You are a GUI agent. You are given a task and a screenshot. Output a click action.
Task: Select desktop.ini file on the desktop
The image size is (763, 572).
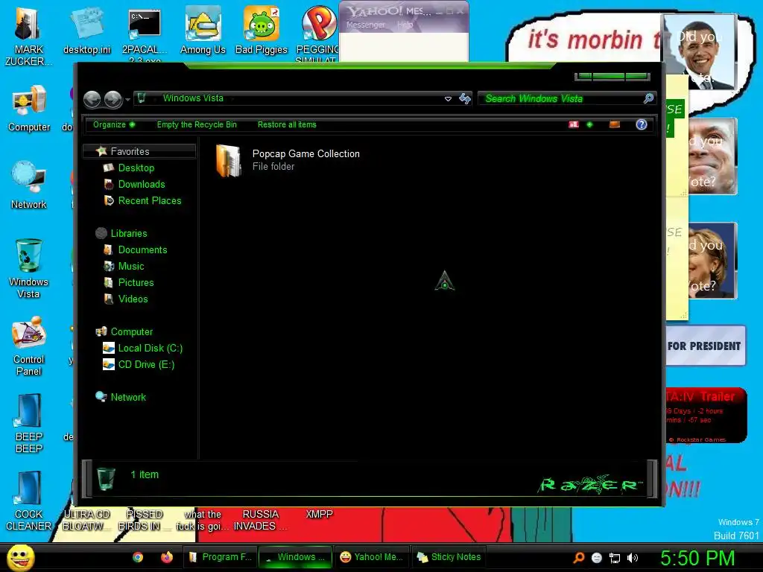(x=86, y=30)
